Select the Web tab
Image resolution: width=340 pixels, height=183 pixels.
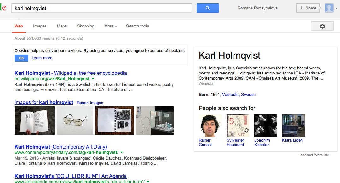19,26
